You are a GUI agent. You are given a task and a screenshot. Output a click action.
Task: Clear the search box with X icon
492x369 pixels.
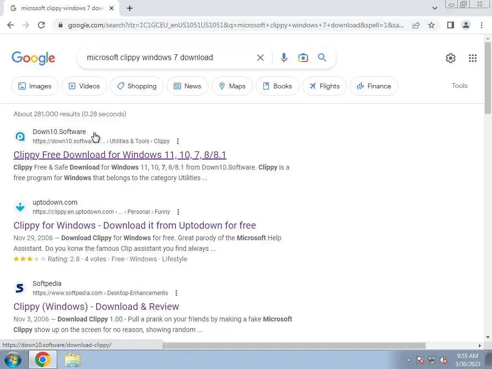(260, 58)
